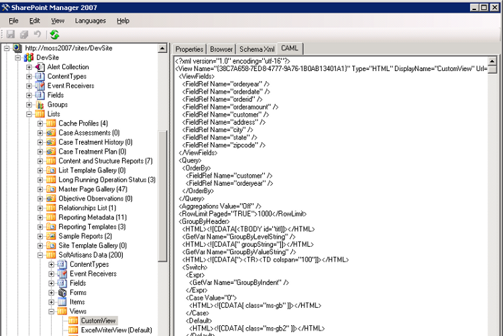Expand the Sample Reports list node

(40, 236)
